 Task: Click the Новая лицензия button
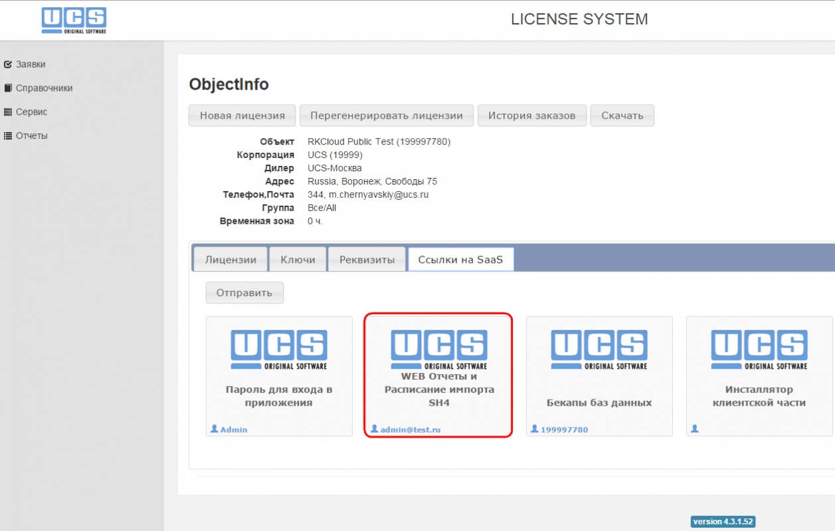coord(242,115)
